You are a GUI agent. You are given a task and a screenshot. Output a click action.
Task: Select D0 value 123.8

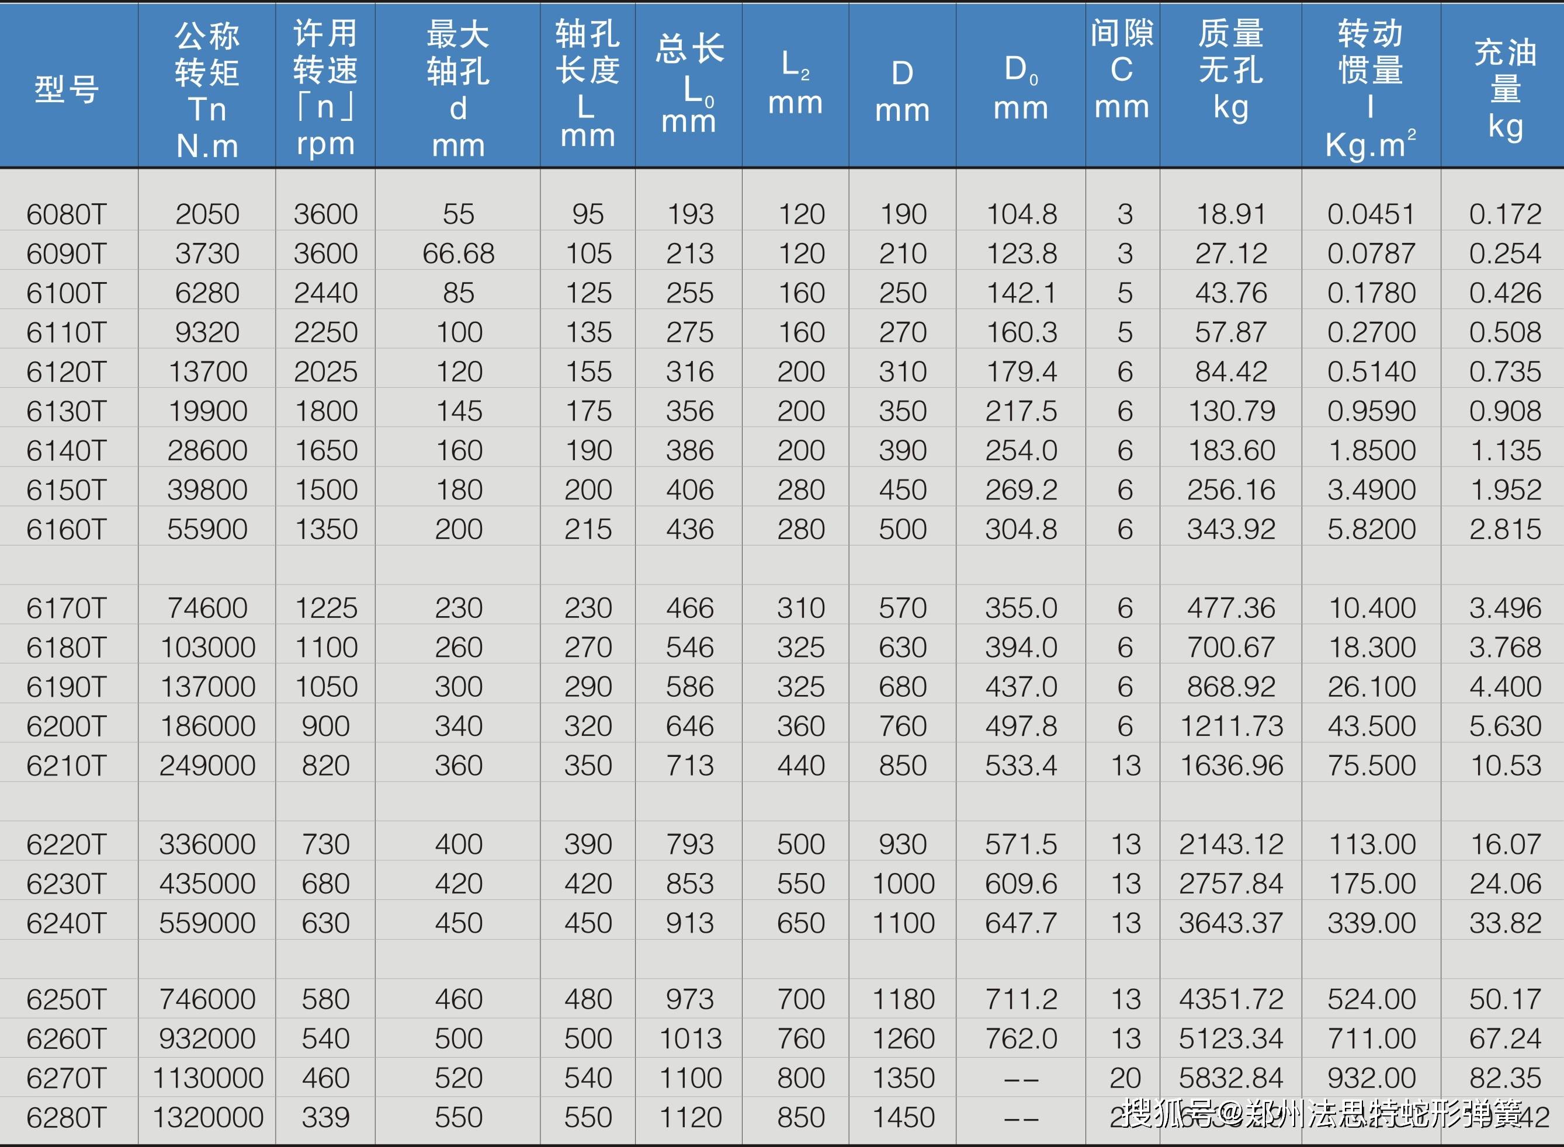coord(1022,254)
